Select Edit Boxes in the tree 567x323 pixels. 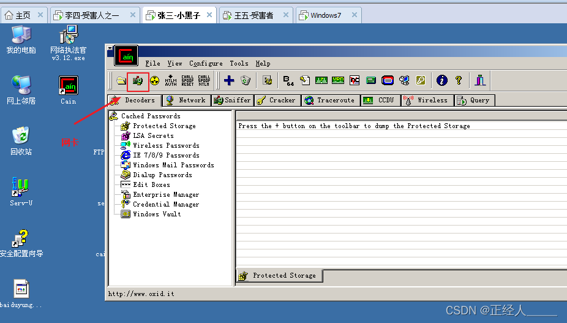click(x=151, y=184)
